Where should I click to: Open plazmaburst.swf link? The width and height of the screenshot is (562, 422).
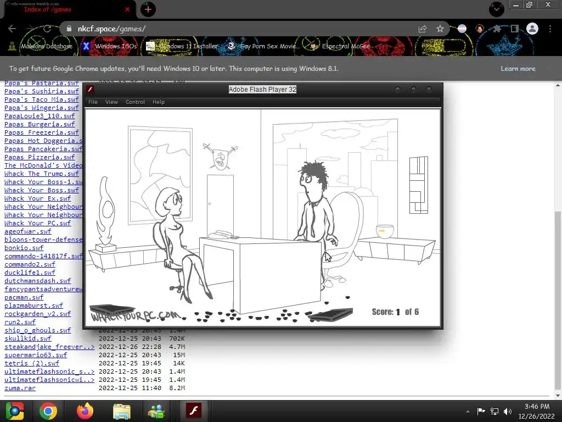click(33, 306)
